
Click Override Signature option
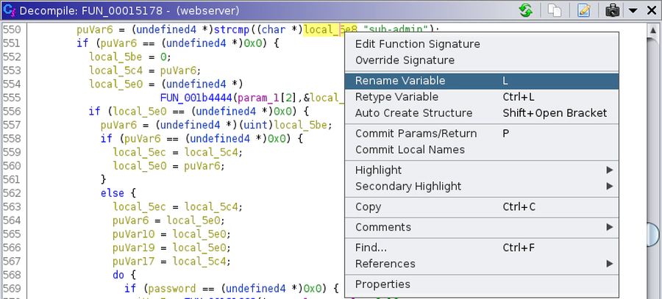[405, 60]
